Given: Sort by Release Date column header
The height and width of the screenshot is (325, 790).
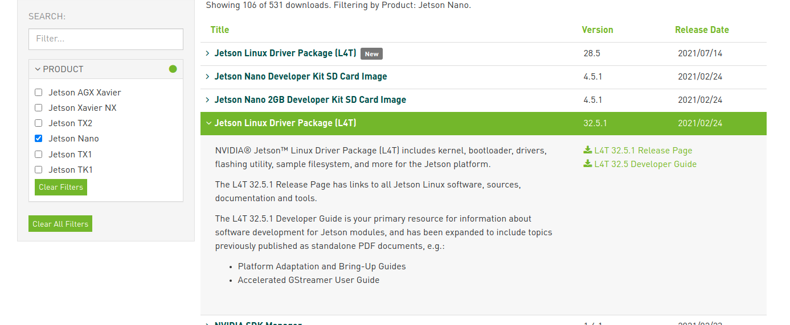Looking at the screenshot, I should click(702, 30).
